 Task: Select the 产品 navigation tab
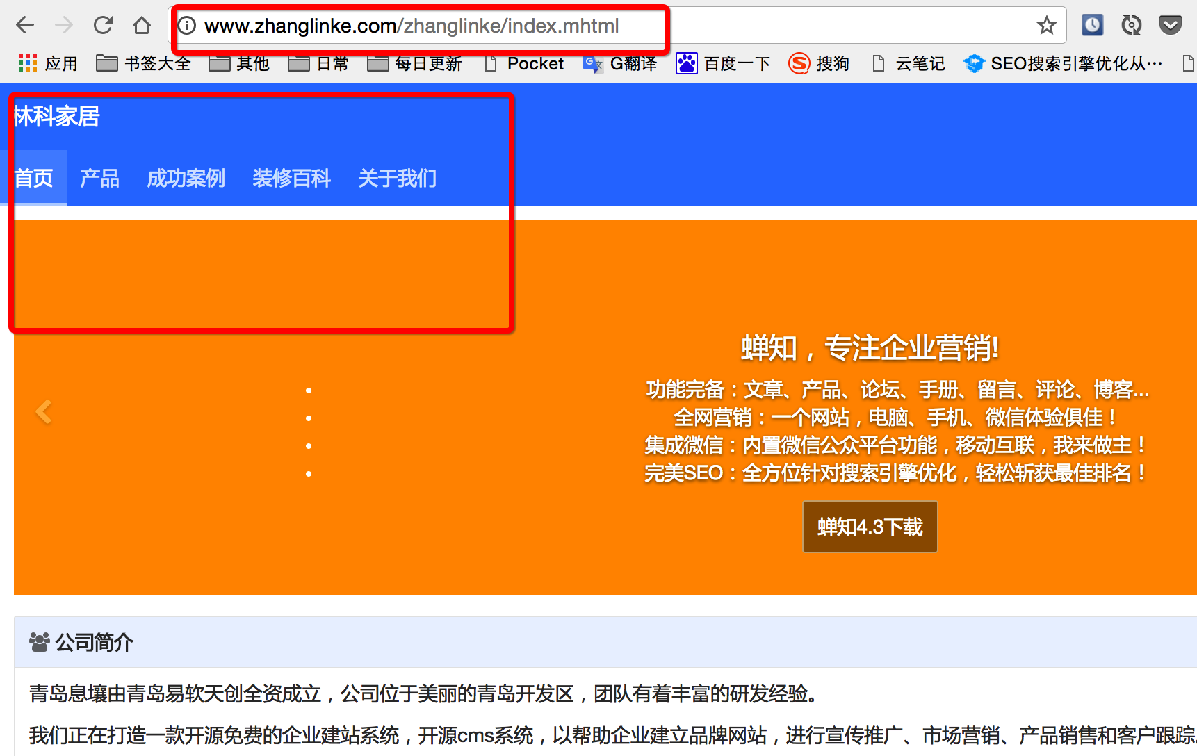coord(99,178)
